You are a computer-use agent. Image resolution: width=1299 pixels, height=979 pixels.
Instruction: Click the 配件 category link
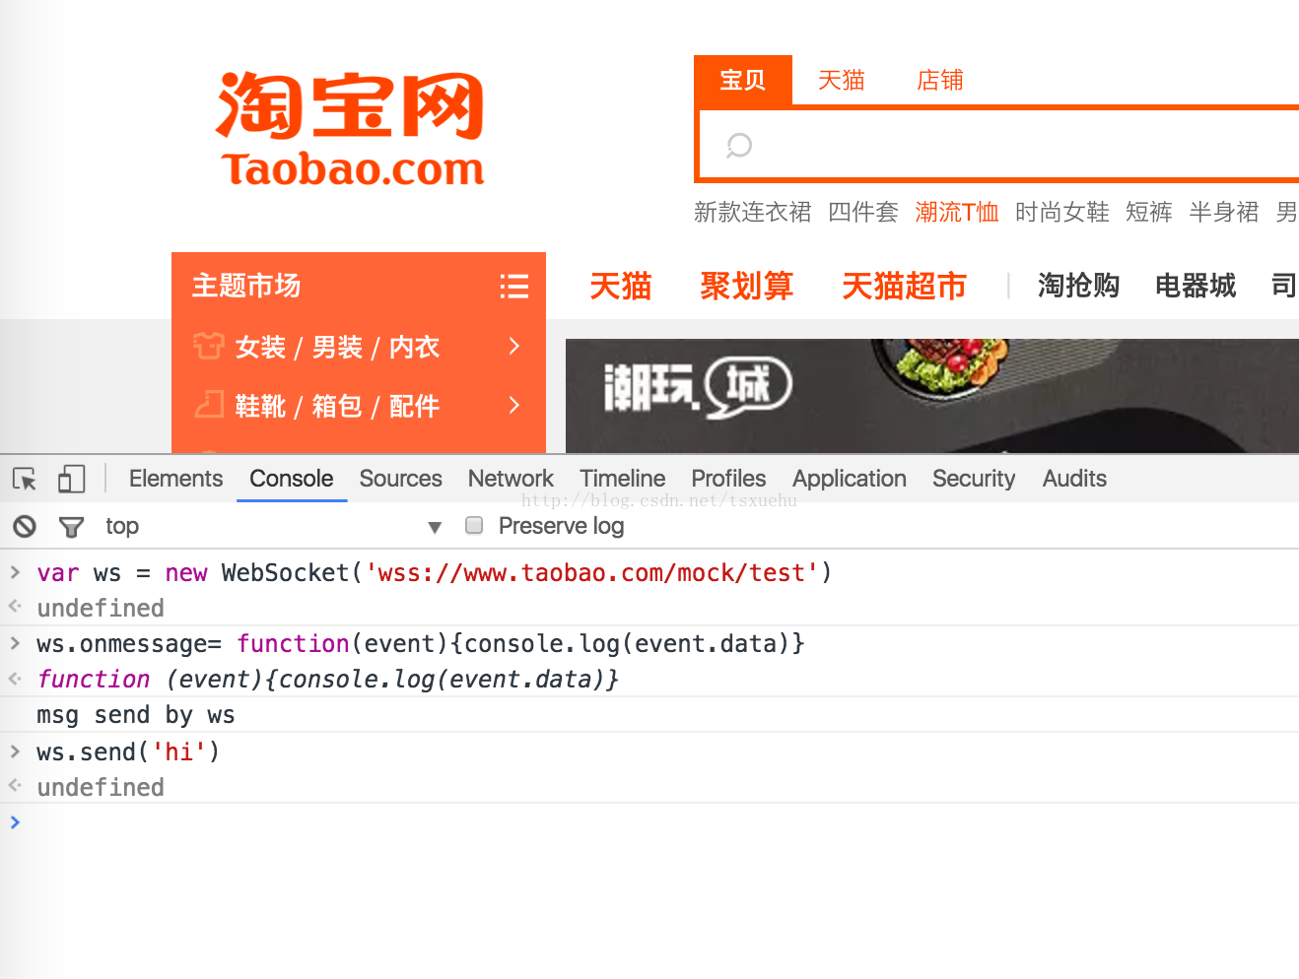point(414,406)
